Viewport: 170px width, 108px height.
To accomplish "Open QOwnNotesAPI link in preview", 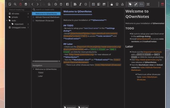I will pos(144,39).
